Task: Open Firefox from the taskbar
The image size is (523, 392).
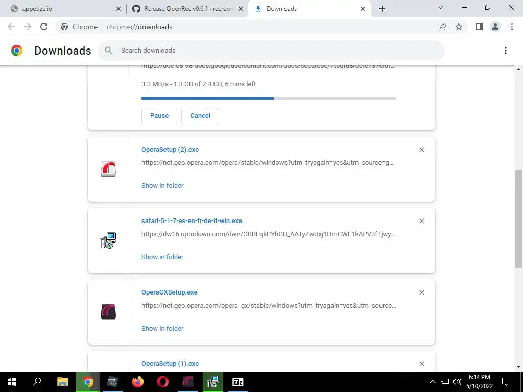Action: click(138, 382)
